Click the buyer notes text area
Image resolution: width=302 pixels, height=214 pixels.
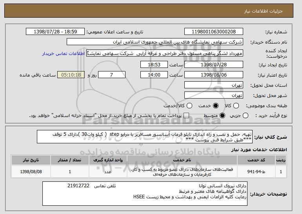145,194
